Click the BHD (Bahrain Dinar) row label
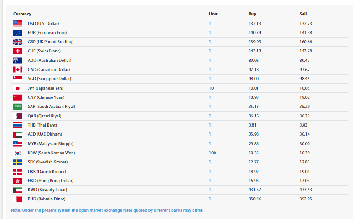Viewport: 356px width, 219px height. pyautogui.click(x=47, y=199)
